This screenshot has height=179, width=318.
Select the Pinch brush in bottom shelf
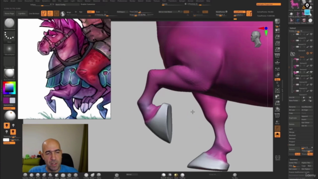pyautogui.click(x=38, y=176)
